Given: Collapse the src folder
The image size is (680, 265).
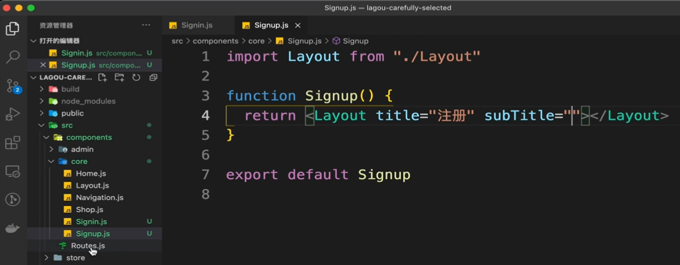Looking at the screenshot, I should point(42,125).
